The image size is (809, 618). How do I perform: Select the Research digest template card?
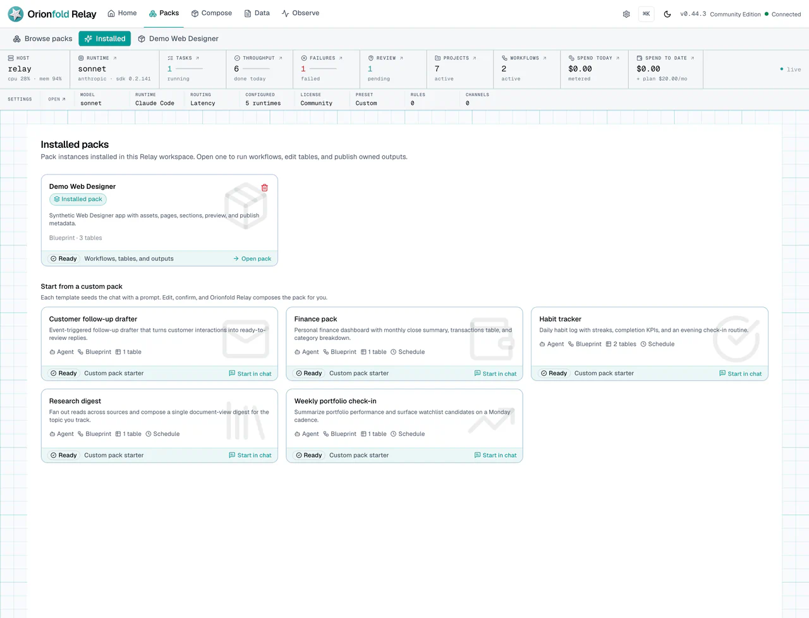coord(159,426)
